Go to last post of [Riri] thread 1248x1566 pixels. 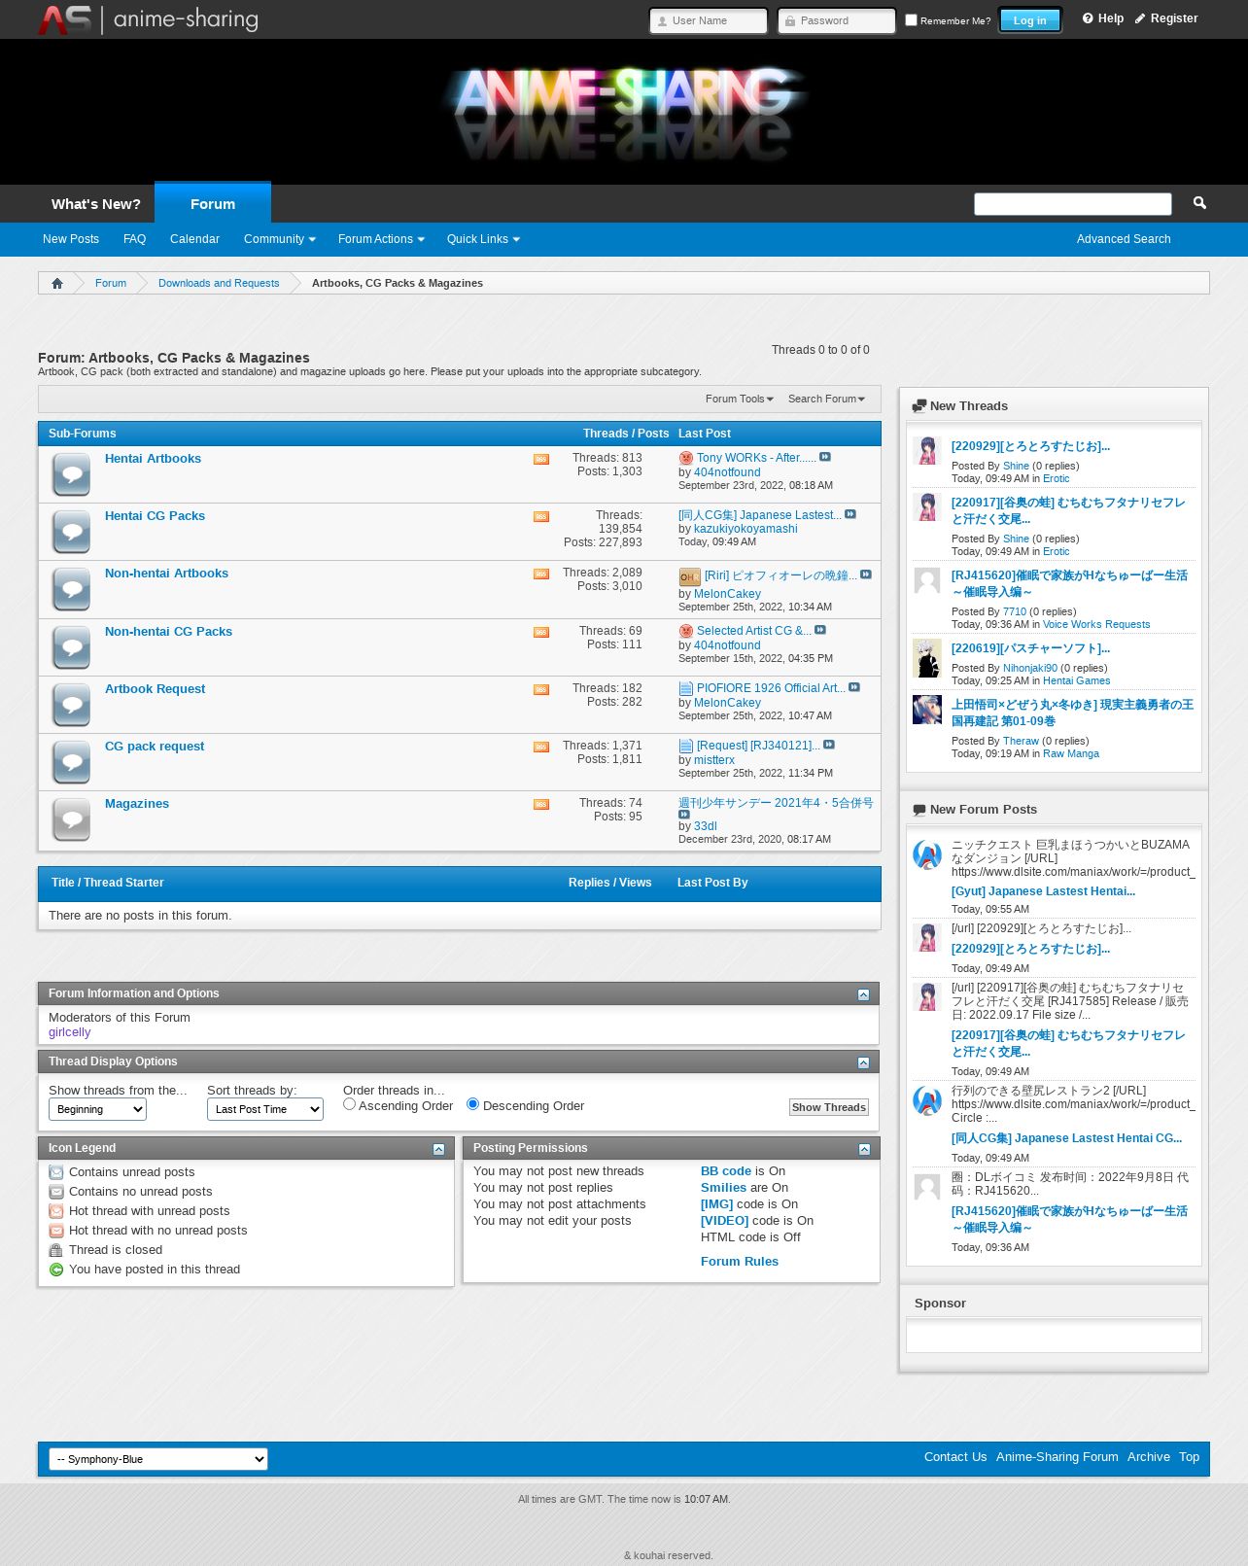[x=866, y=574]
